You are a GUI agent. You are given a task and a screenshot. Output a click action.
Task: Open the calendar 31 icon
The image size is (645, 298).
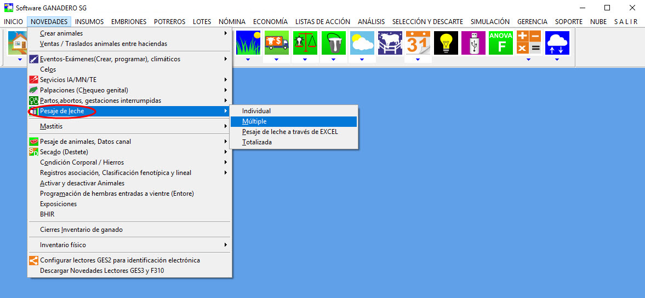coord(418,43)
